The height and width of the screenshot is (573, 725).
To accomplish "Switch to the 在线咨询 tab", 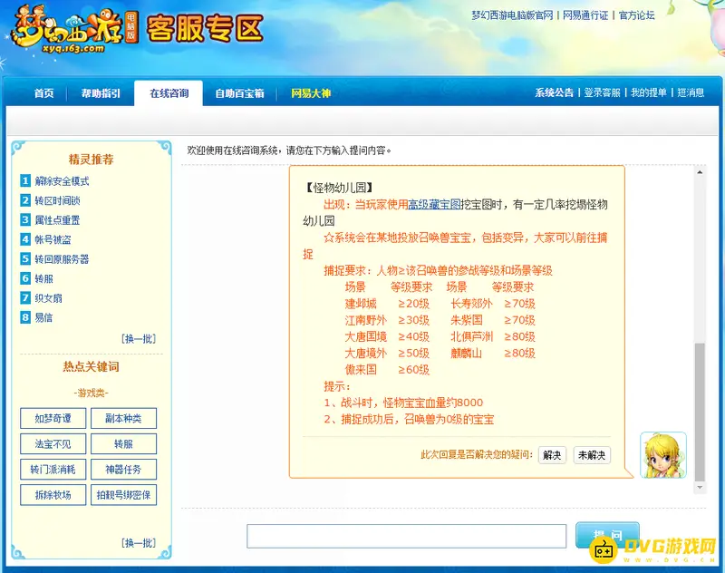I will click(169, 93).
